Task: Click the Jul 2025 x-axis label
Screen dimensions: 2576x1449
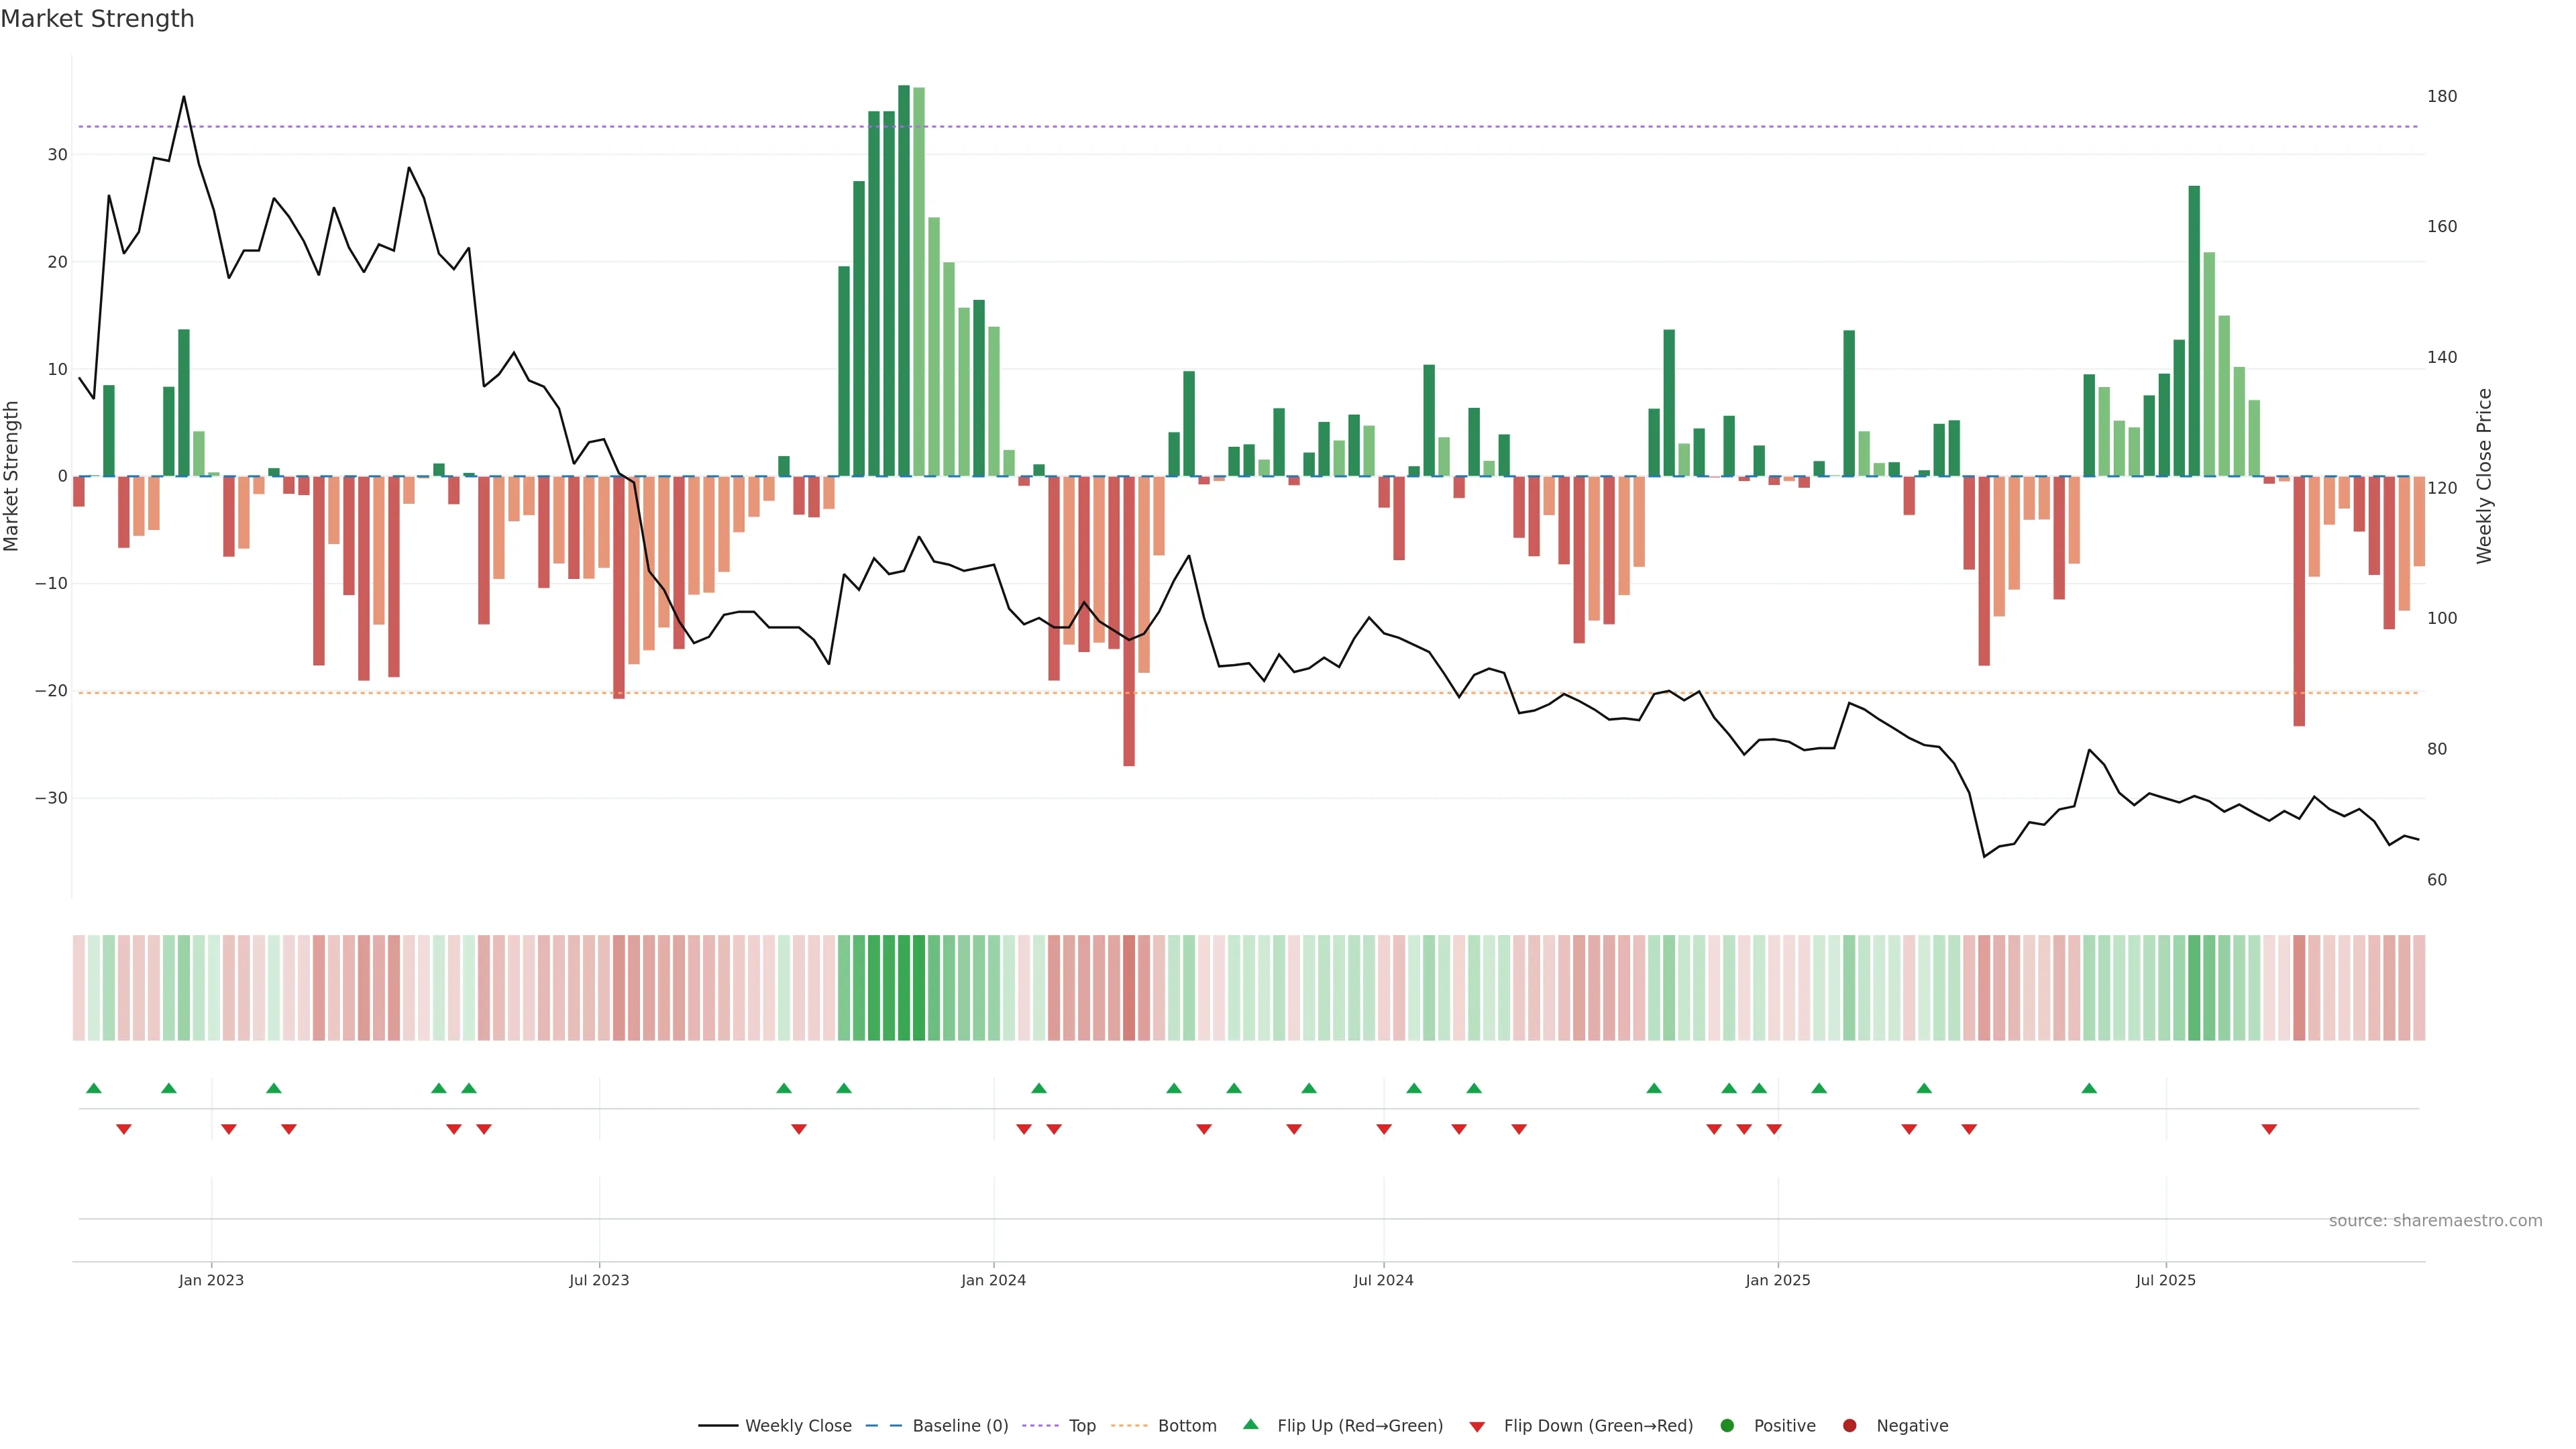Action: [x=2165, y=1280]
